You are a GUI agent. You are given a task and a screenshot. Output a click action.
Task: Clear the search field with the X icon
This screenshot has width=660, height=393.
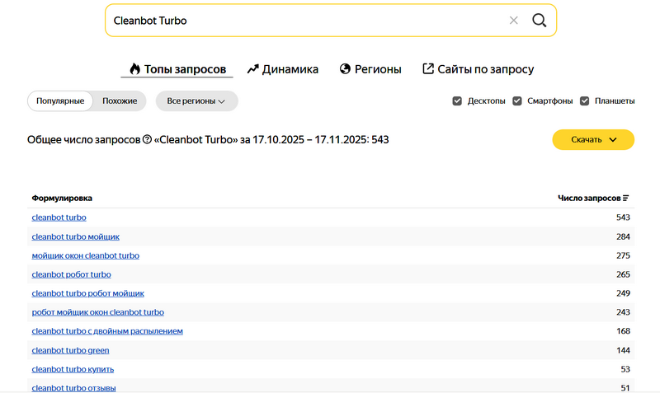[513, 21]
